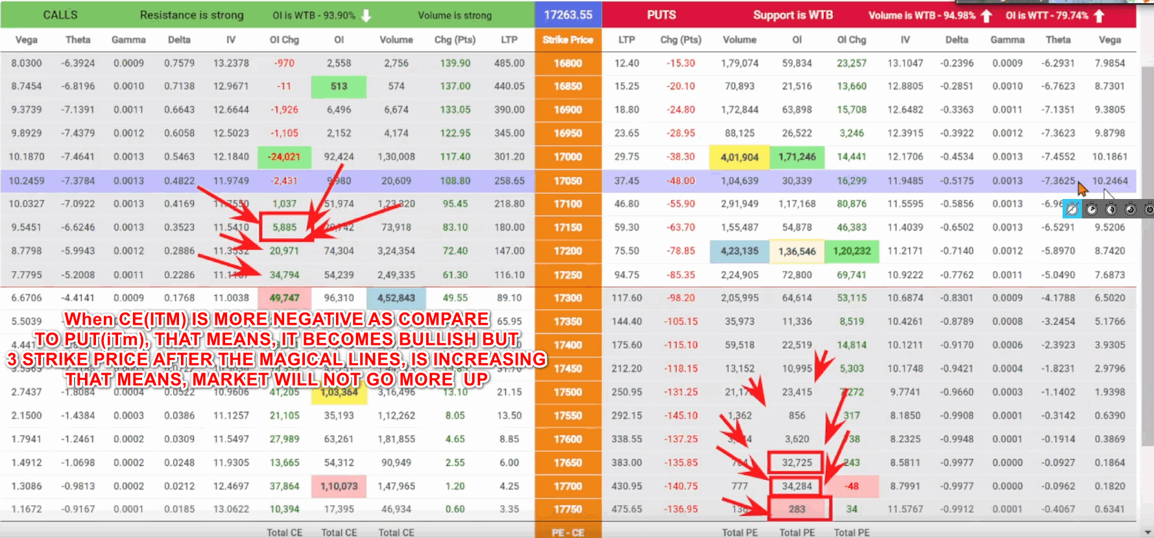
Task: Click the PE - CE footer cell
Action: click(568, 532)
